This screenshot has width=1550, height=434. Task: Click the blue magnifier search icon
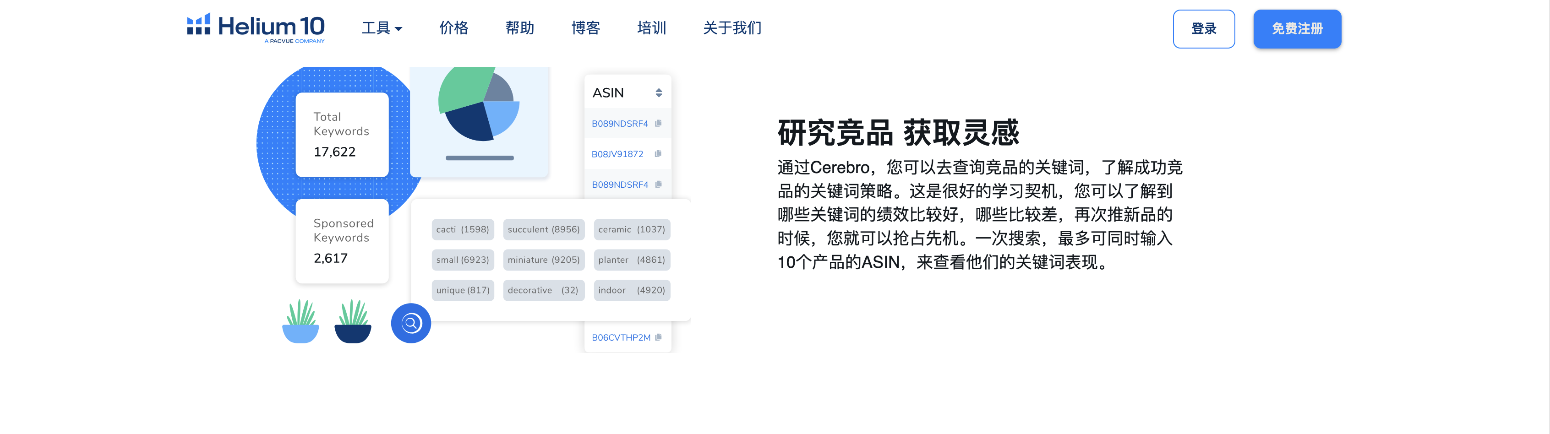coord(411,323)
